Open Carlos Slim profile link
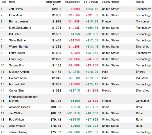The image size is (152, 135). [x=16, y=91]
